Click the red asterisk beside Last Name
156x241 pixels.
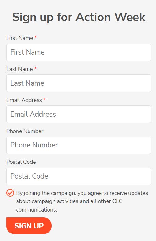click(x=35, y=68)
